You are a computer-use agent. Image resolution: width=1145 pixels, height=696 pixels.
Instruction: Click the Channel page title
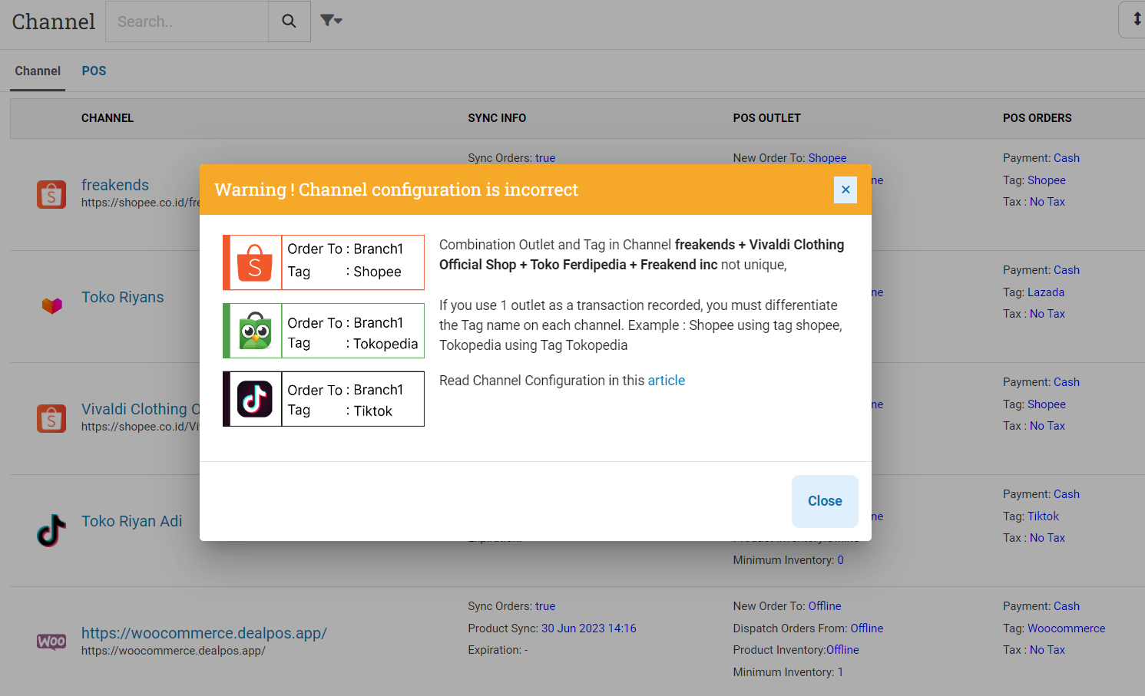point(54,21)
